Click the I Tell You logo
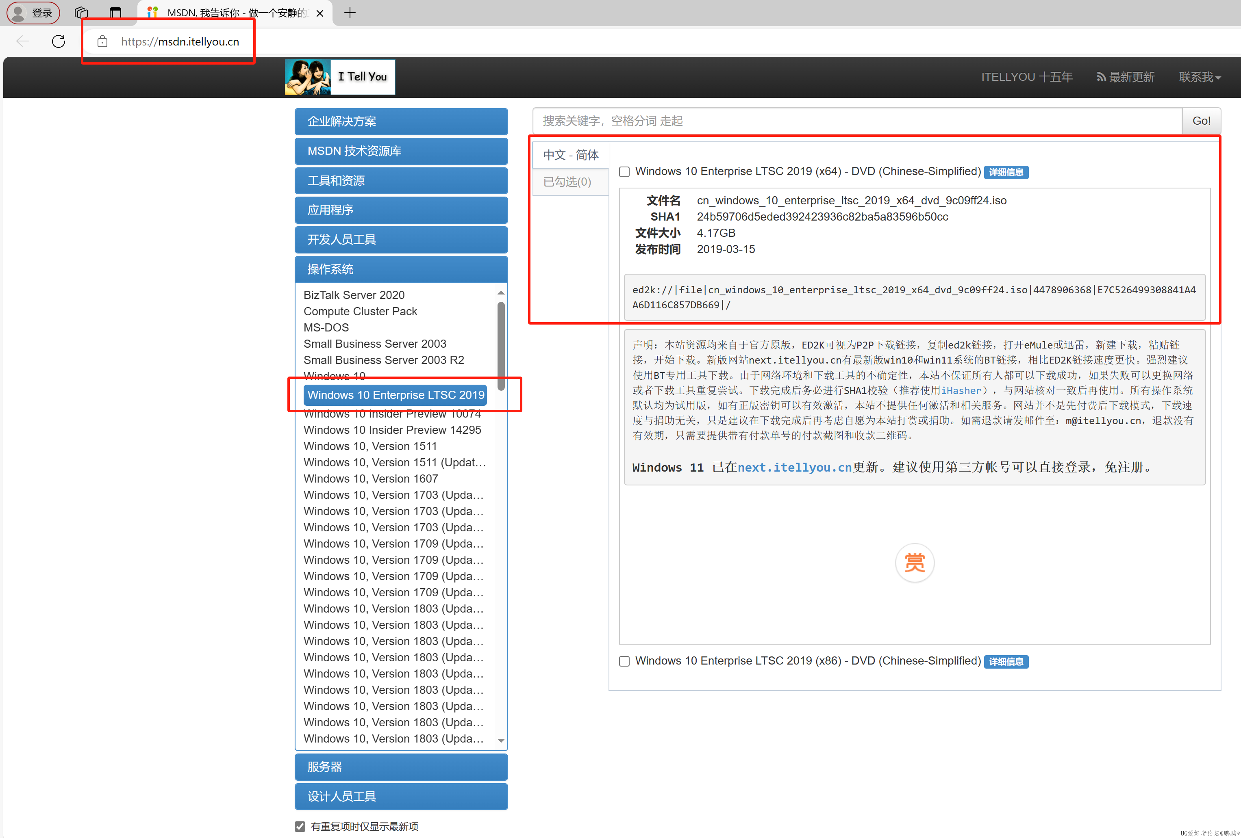The width and height of the screenshot is (1241, 838). click(340, 77)
